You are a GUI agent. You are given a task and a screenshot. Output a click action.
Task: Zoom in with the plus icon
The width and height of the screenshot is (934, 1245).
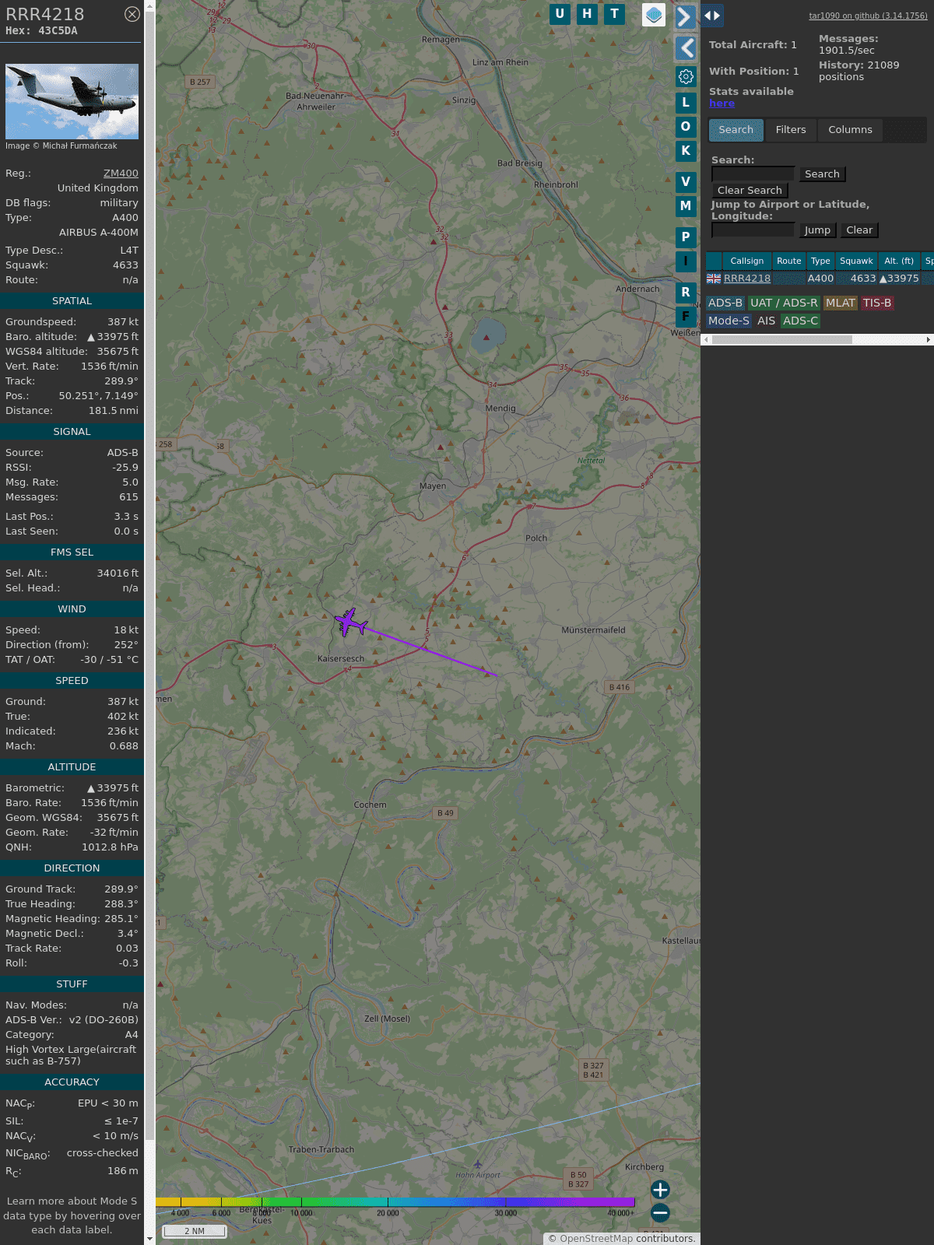pyautogui.click(x=660, y=1189)
